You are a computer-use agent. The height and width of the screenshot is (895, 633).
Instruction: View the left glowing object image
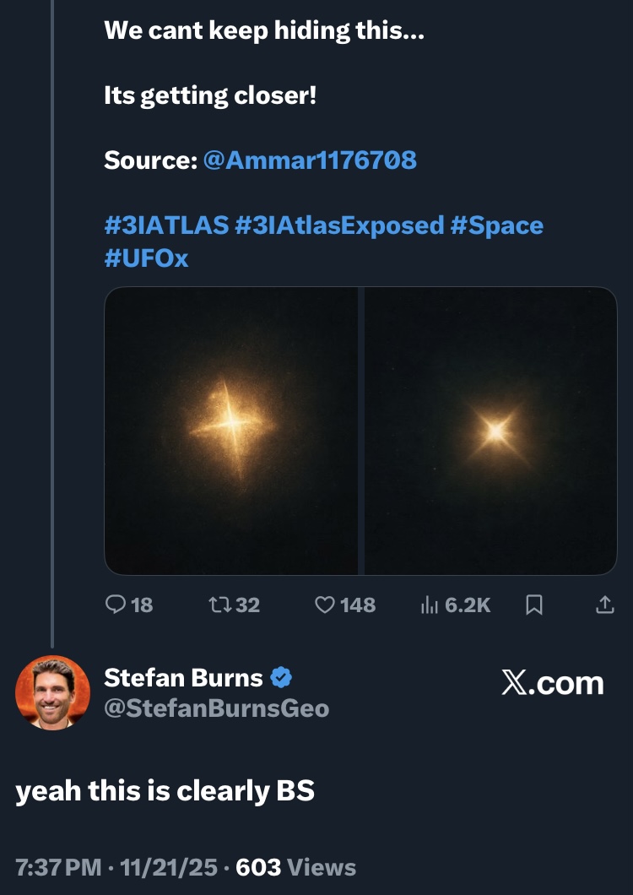point(231,431)
